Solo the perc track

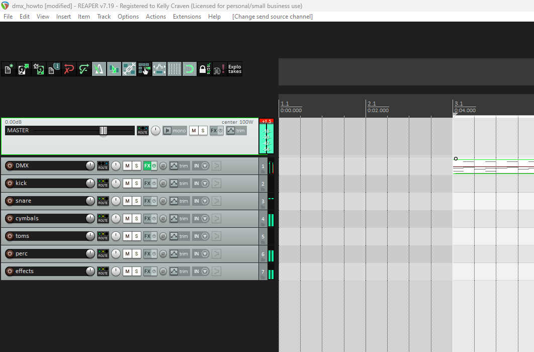coord(136,253)
